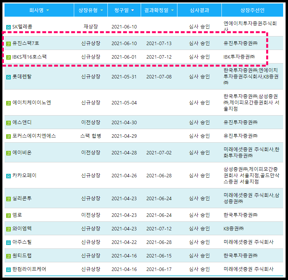Select the 2021-04-26 request date

(x=124, y=176)
